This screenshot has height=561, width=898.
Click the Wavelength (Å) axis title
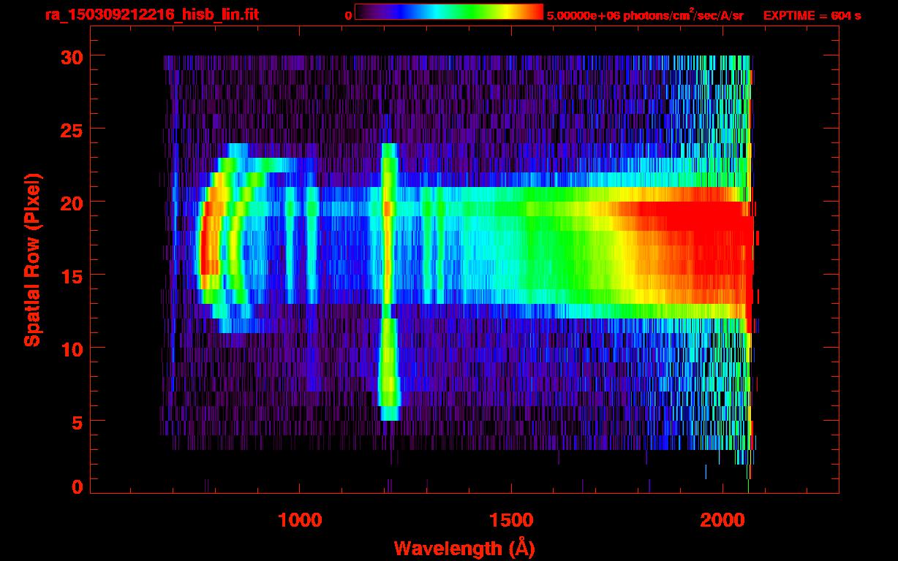[464, 548]
